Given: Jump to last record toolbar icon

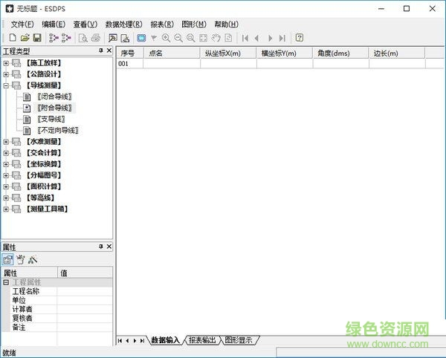Looking at the screenshot, I should [282, 38].
